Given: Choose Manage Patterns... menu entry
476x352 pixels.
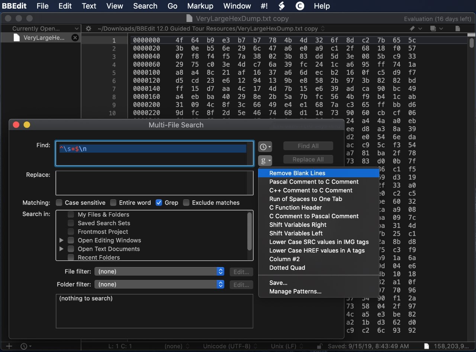Looking at the screenshot, I should coord(319,291).
